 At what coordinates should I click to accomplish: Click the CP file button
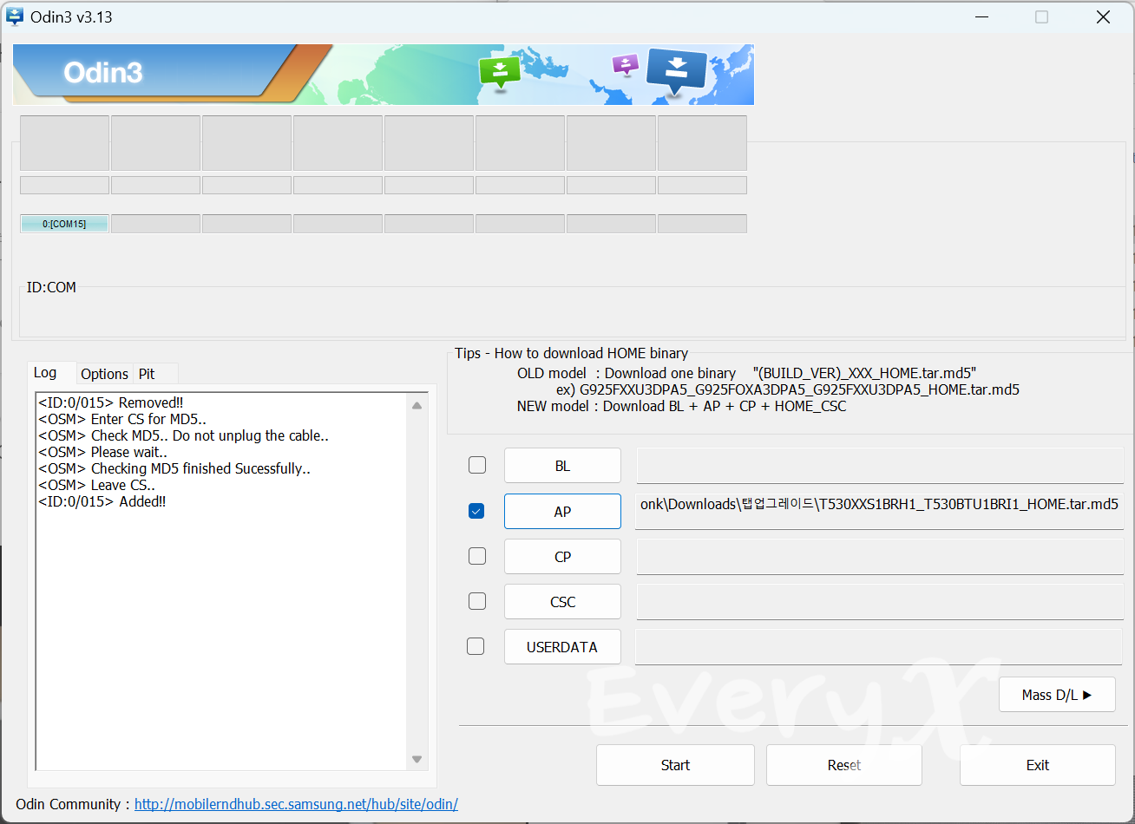coord(562,556)
